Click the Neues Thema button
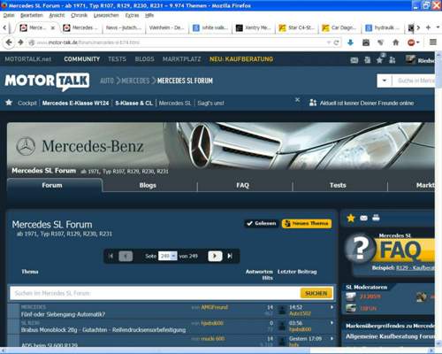The height and width of the screenshot is (354, 442). [307, 224]
